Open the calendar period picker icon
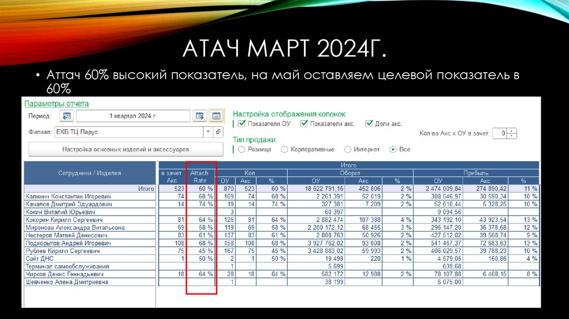The image size is (569, 319). pyautogui.click(x=216, y=116)
